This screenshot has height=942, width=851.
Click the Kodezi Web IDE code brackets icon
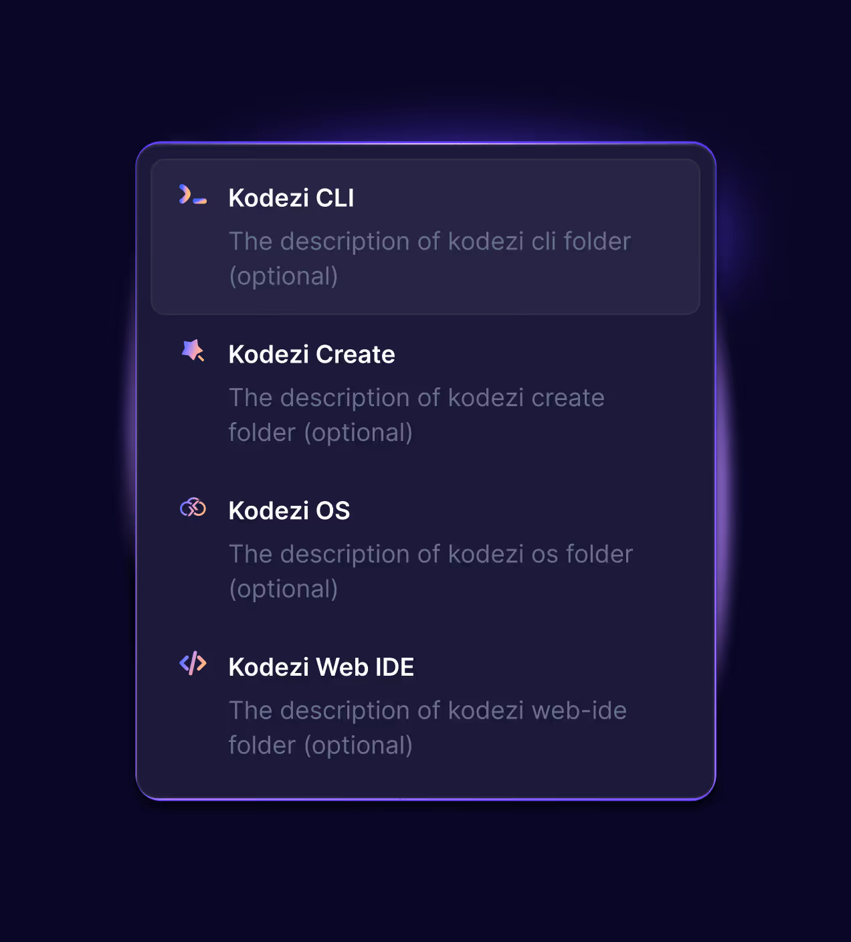192,664
